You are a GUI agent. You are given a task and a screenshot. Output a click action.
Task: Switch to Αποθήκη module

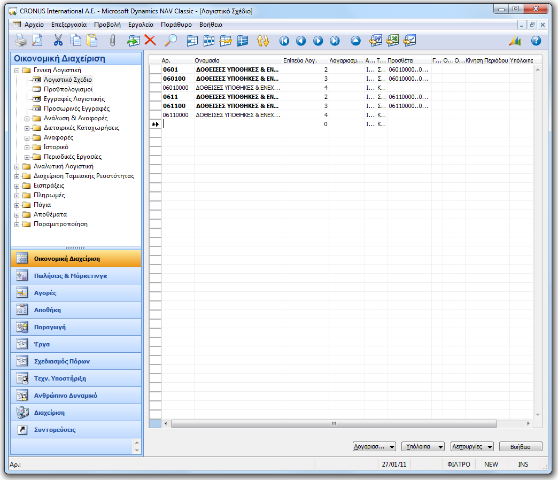point(76,310)
